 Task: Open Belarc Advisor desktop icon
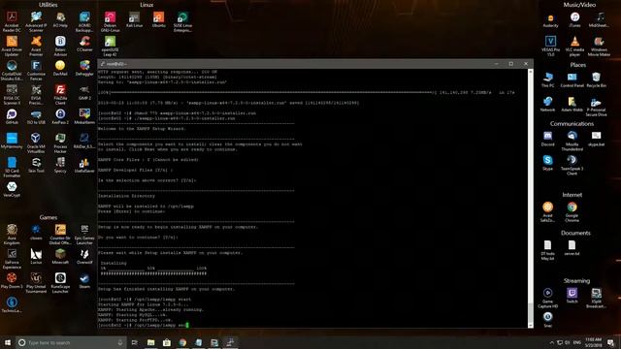point(60,46)
